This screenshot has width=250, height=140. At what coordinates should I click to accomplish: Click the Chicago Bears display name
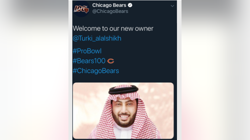click(109, 5)
